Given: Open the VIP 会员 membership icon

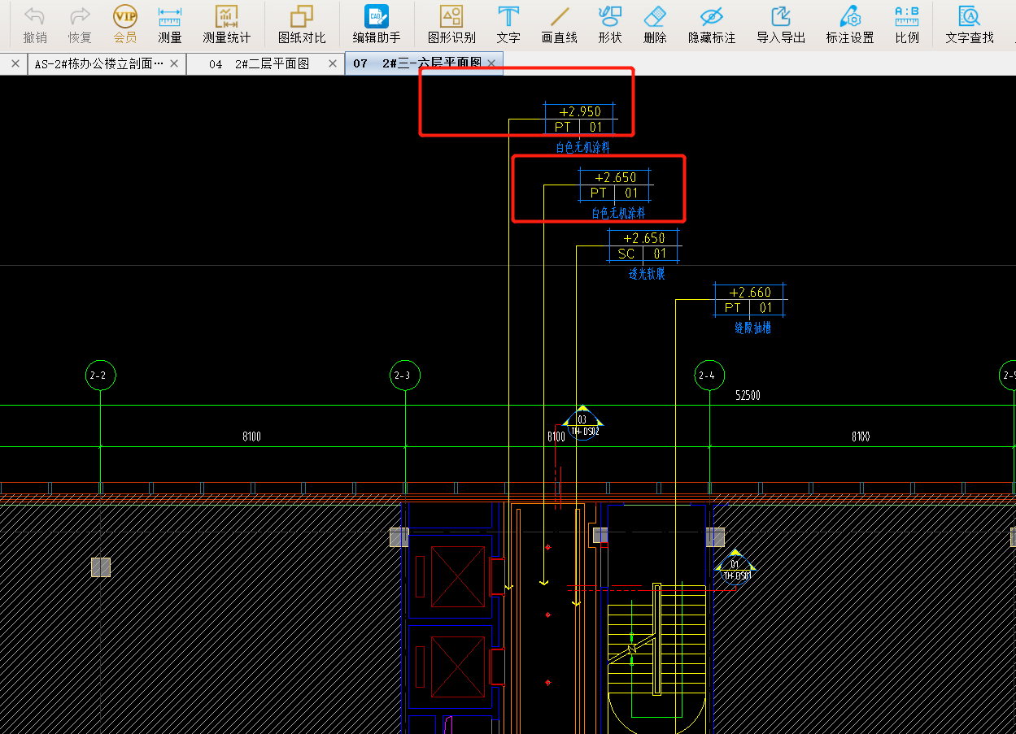Looking at the screenshot, I should [x=124, y=17].
